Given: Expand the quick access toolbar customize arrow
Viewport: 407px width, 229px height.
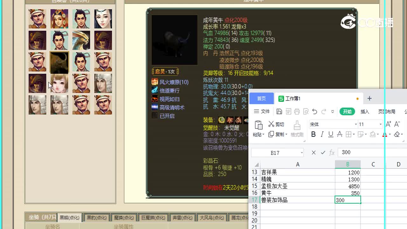Looking at the screenshot, I should click(333, 111).
